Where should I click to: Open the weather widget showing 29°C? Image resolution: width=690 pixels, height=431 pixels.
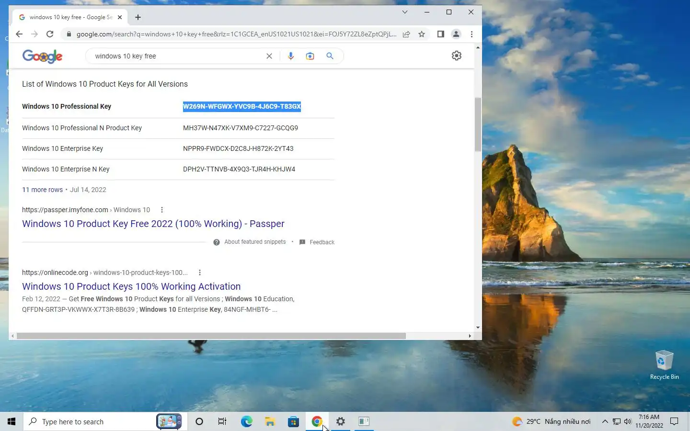coord(551,421)
